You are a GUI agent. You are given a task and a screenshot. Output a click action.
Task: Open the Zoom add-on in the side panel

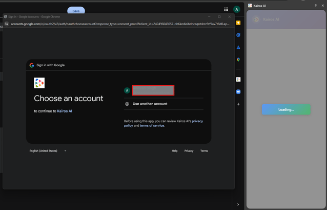point(238,92)
